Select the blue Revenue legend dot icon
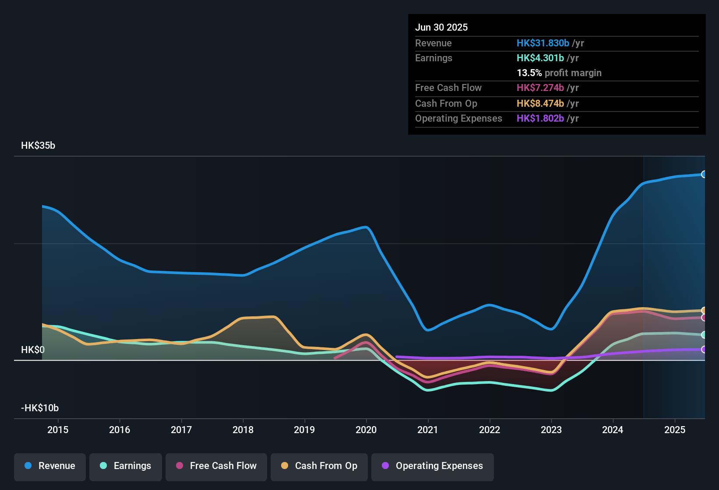This screenshot has width=719, height=490. click(x=28, y=466)
